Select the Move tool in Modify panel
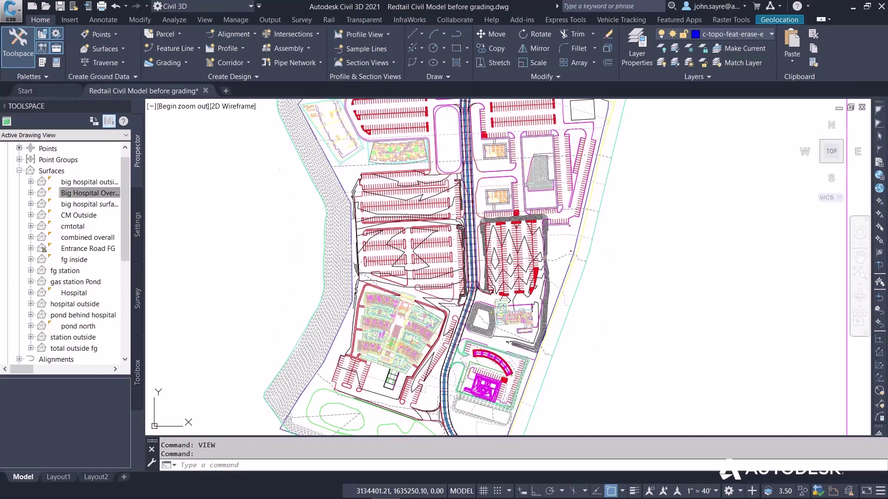 [492, 34]
